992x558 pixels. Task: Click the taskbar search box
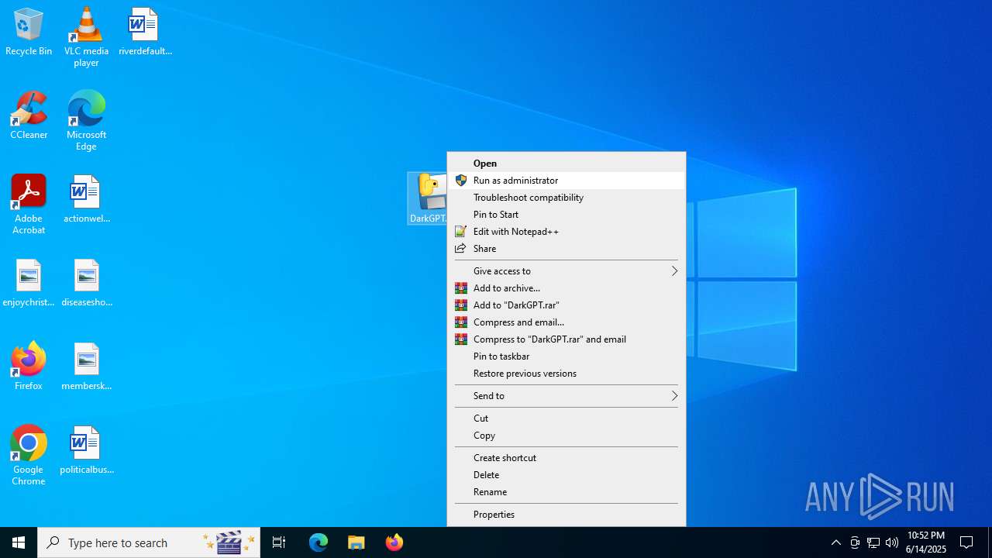(x=149, y=542)
